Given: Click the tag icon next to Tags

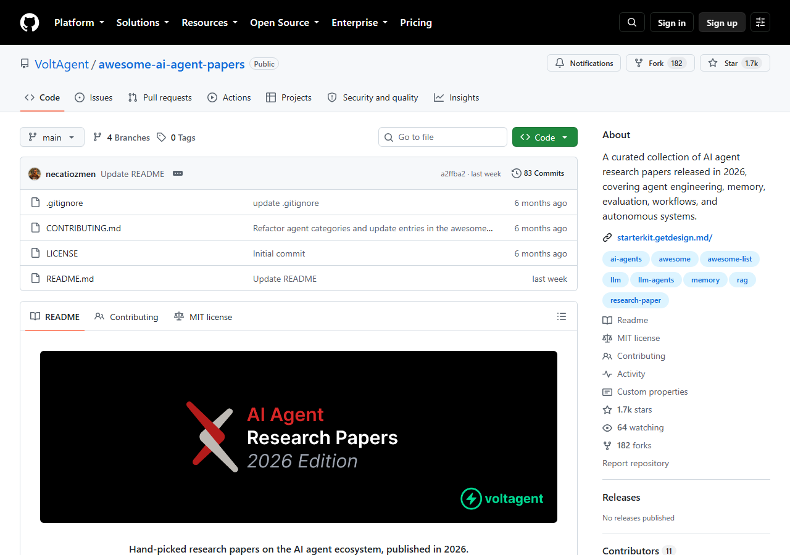Looking at the screenshot, I should (x=161, y=138).
